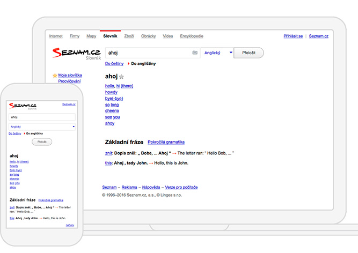Open the Anglický dropdown on the phone
The height and width of the screenshot is (253, 358).
(42, 126)
